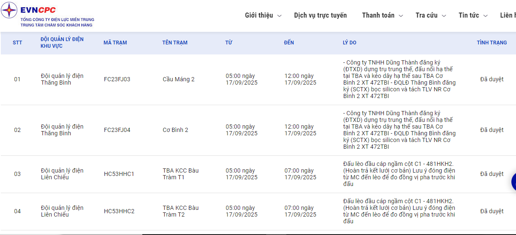Click the TÌNH TRẠNG column header
Screen dimensions: 516x235
pos(492,43)
